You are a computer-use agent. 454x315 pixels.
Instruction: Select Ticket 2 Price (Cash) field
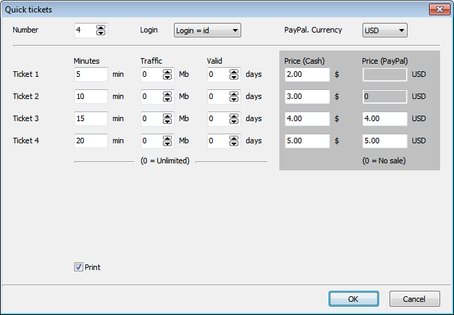click(x=306, y=97)
